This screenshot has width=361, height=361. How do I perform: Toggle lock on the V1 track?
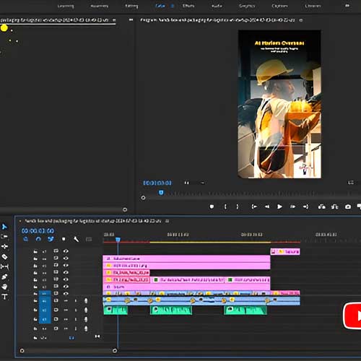coord(35,294)
